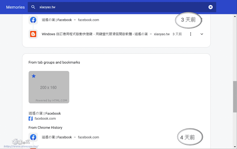Open the Windows 自訂應用程式啟動快捷鍵 history entry
The height and width of the screenshot is (149, 237).
click(95, 34)
